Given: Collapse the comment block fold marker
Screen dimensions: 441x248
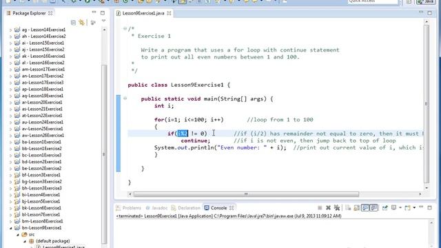Looking at the screenshot, I should [125, 28].
